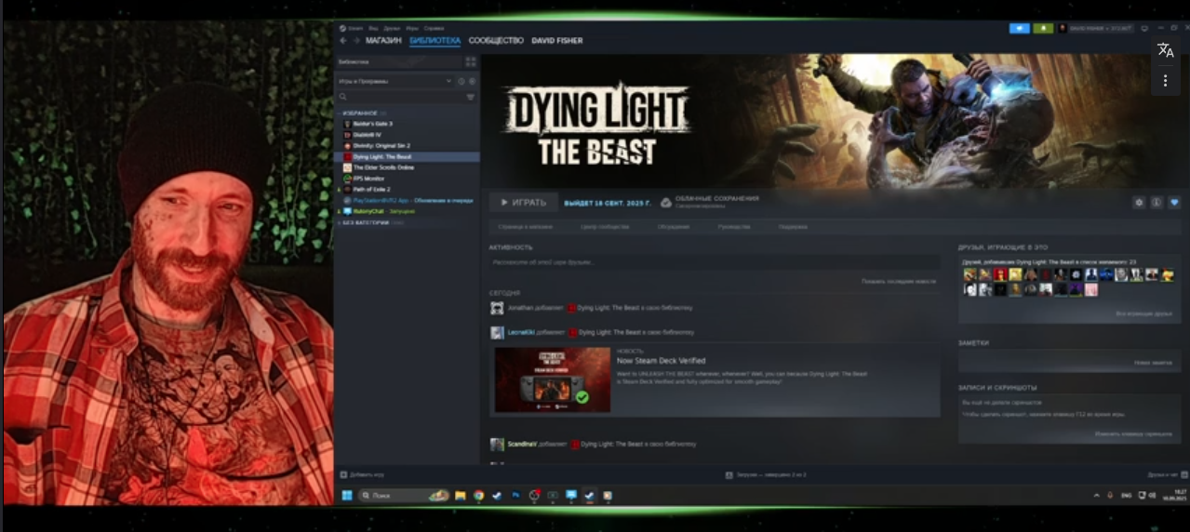Image resolution: width=1190 pixels, height=532 pixels.
Task: Click the Windows Start button
Action: click(347, 496)
